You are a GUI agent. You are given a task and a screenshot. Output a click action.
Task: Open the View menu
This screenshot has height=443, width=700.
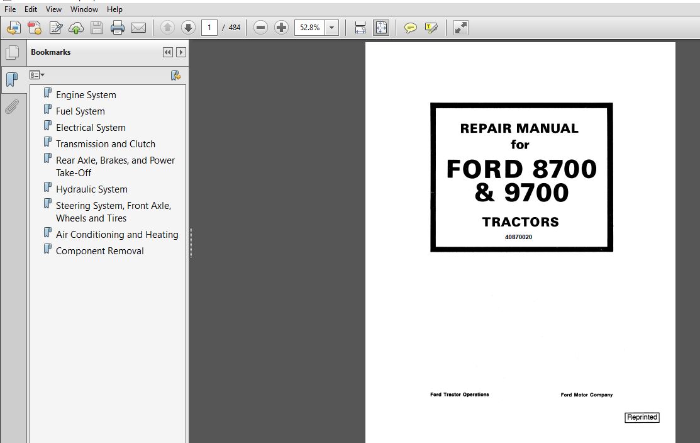click(53, 9)
